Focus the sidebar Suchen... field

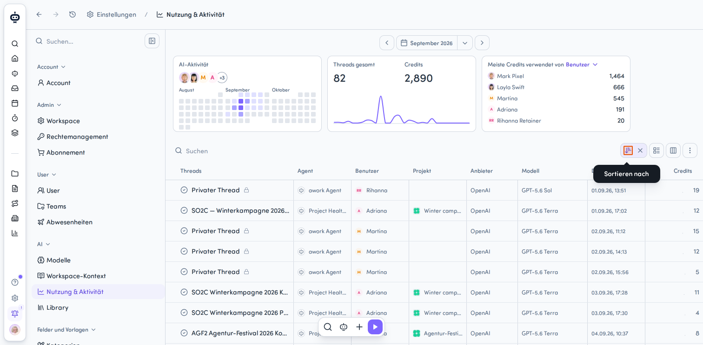pyautogui.click(x=88, y=41)
